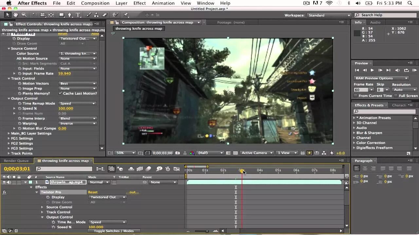This screenshot has width=419, height=235.
Task: Click the timeline zoom slider
Action: (207, 231)
